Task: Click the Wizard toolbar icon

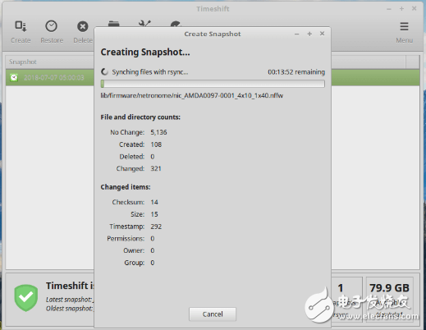Action: [176, 24]
